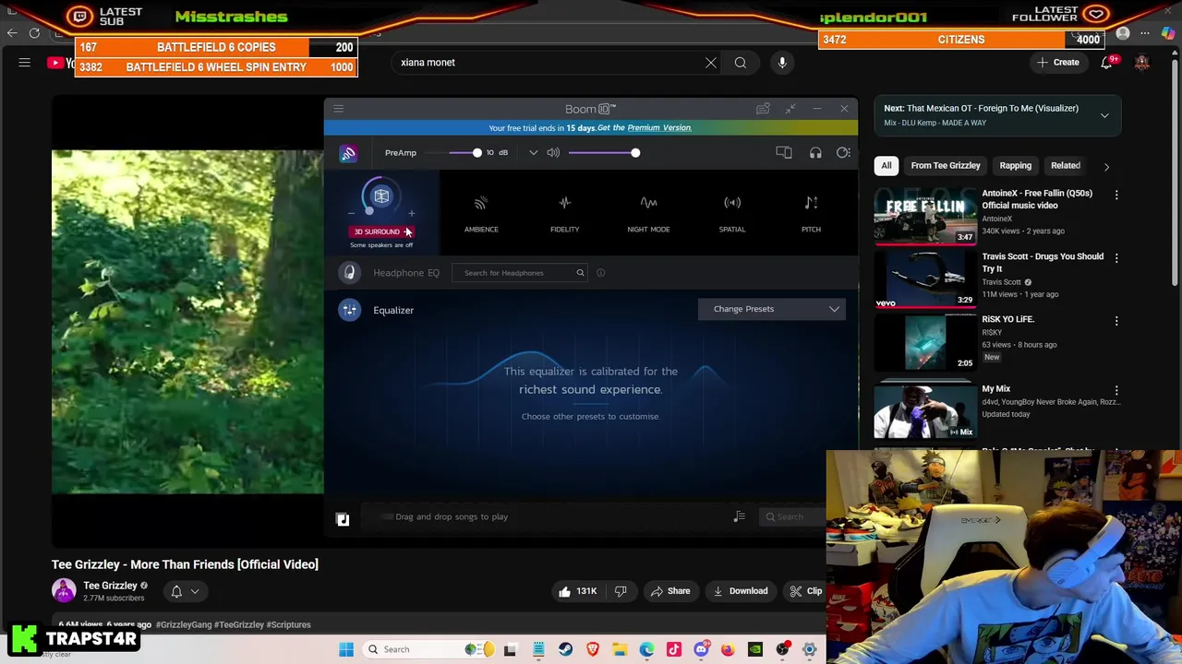The height and width of the screenshot is (664, 1182).
Task: Click the Boom refresh/reset circular icon
Action: [843, 153]
